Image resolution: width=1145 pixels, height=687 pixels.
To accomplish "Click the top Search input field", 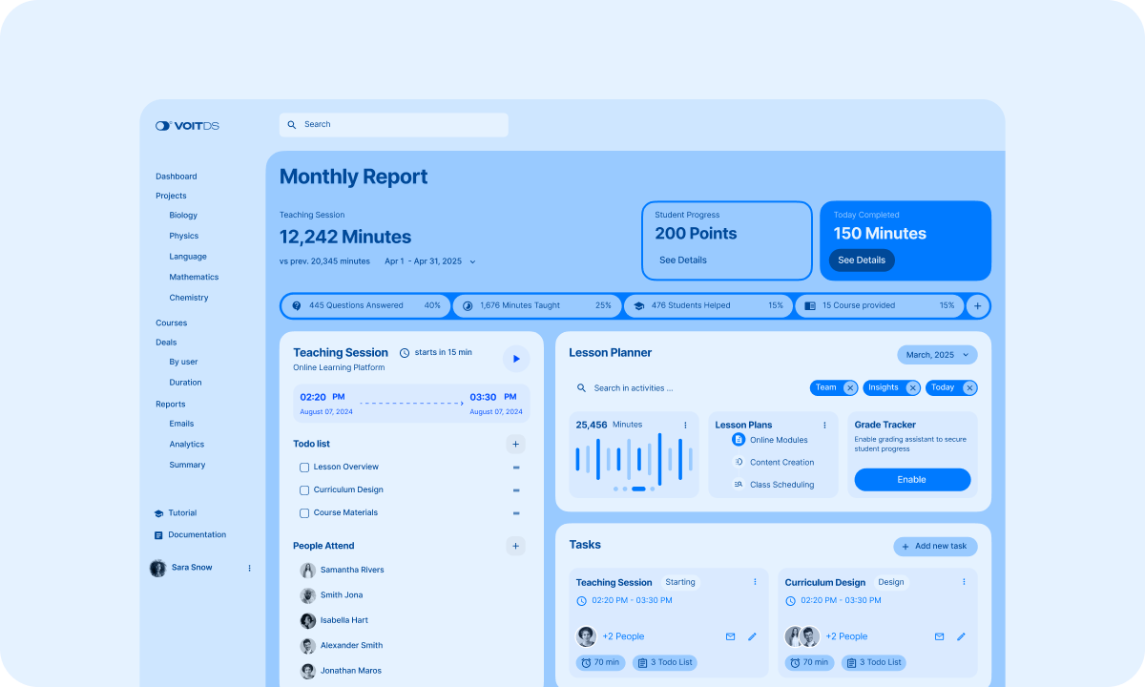I will pos(393,125).
